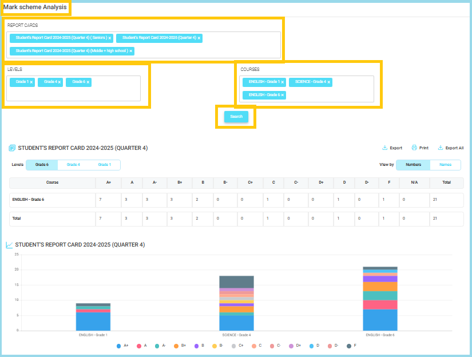Remove the Grade 1 level tag
This screenshot has height=357, width=472.
31,82
